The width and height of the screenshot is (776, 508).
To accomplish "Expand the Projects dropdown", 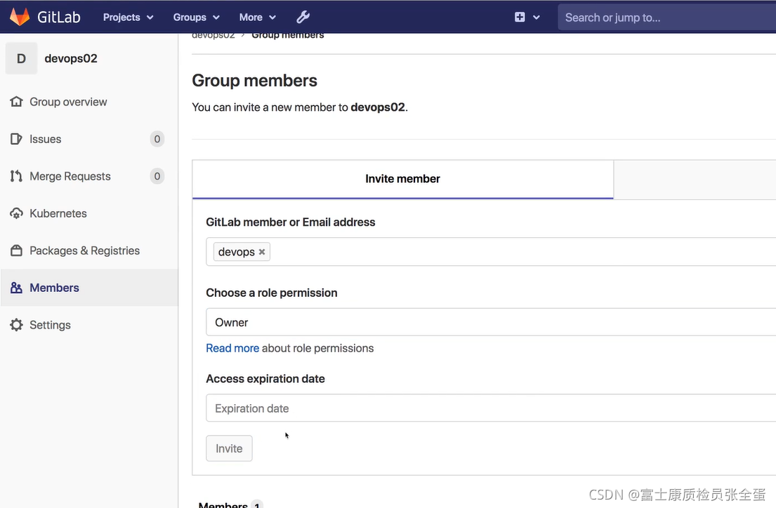I will (127, 17).
